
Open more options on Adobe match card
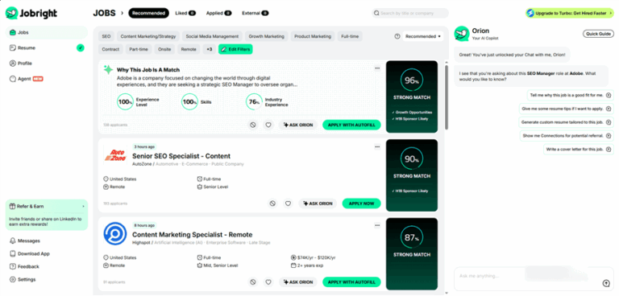(x=377, y=68)
